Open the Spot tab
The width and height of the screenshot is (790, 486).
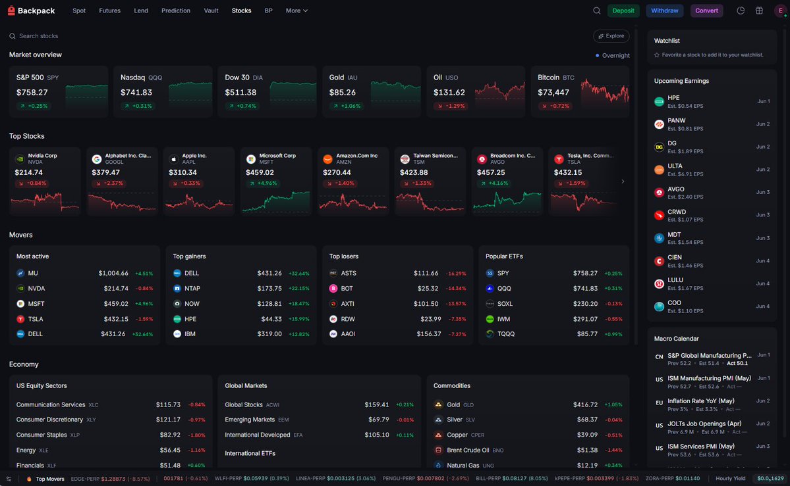pyautogui.click(x=79, y=11)
